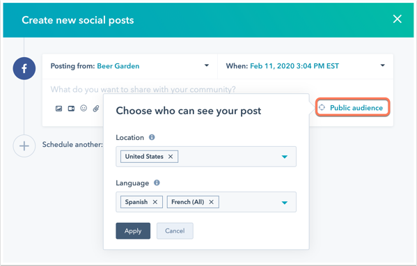Click the "Location" label
The width and height of the screenshot is (417, 266).
(129, 137)
